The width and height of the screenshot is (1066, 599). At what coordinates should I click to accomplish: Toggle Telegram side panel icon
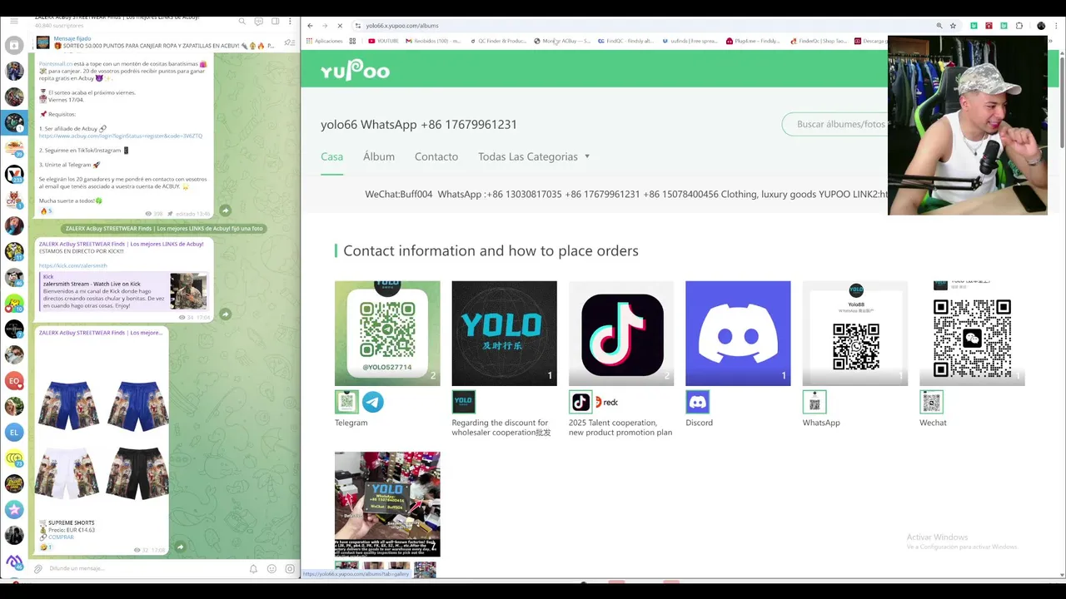click(275, 21)
